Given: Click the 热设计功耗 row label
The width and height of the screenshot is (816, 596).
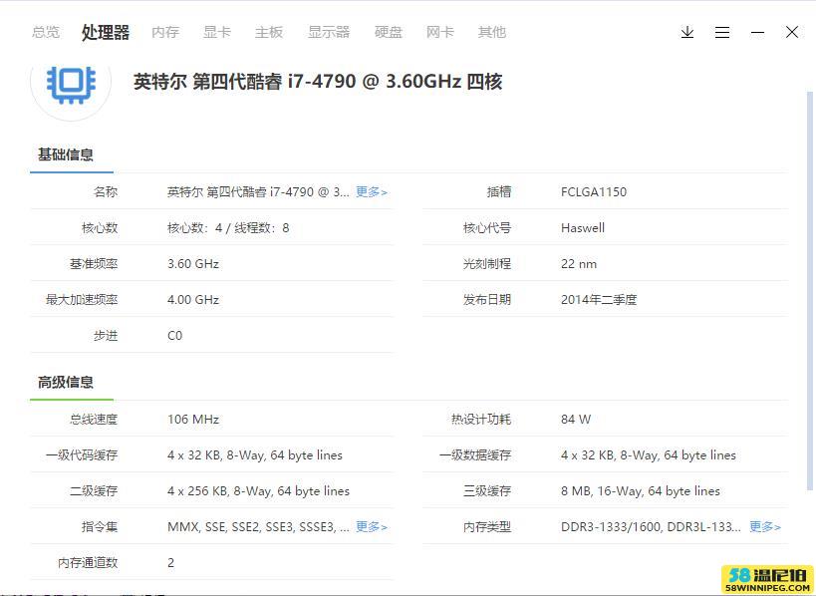Looking at the screenshot, I should (481, 419).
